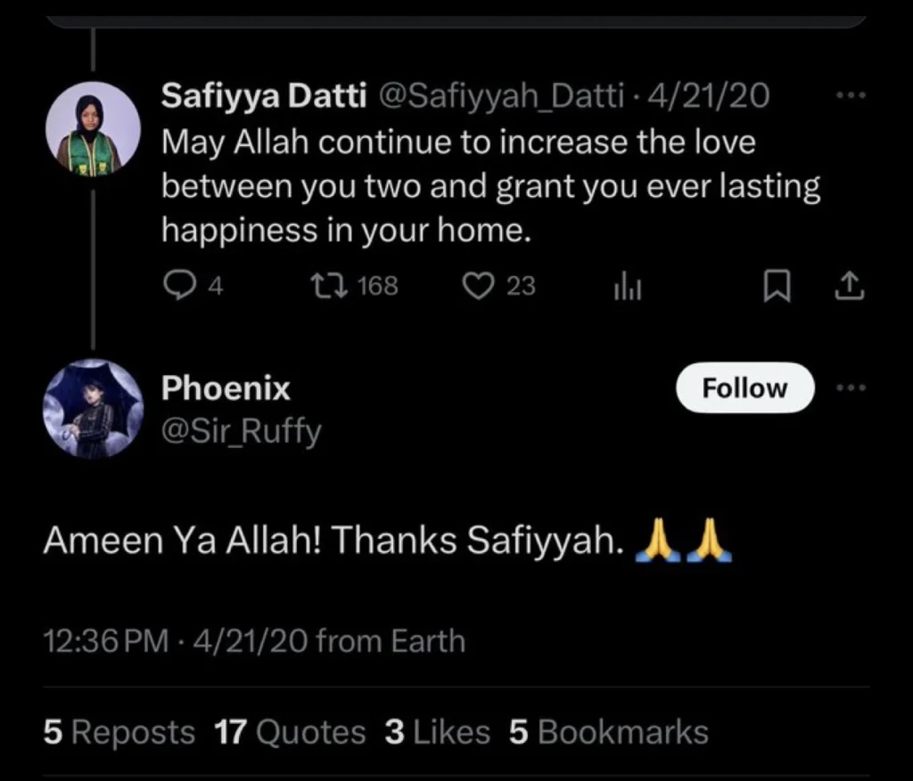Open Safiyya Datti's profile picture
The height and width of the screenshot is (781, 913).
pos(93,128)
